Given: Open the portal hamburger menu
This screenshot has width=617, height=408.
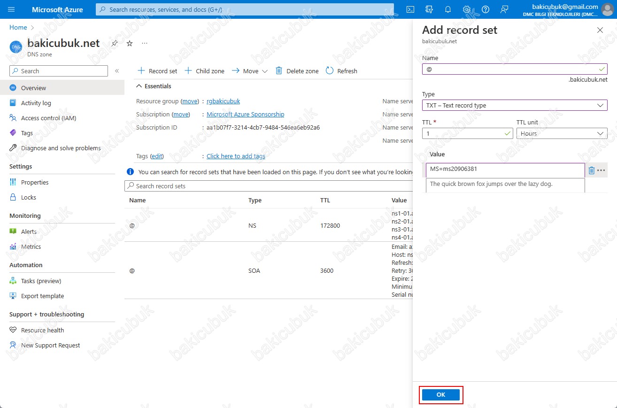Looking at the screenshot, I should (12, 9).
